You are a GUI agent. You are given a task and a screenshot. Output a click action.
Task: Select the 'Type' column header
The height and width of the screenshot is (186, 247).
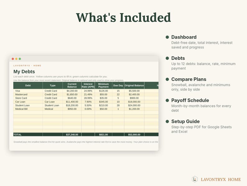click(x=53, y=85)
